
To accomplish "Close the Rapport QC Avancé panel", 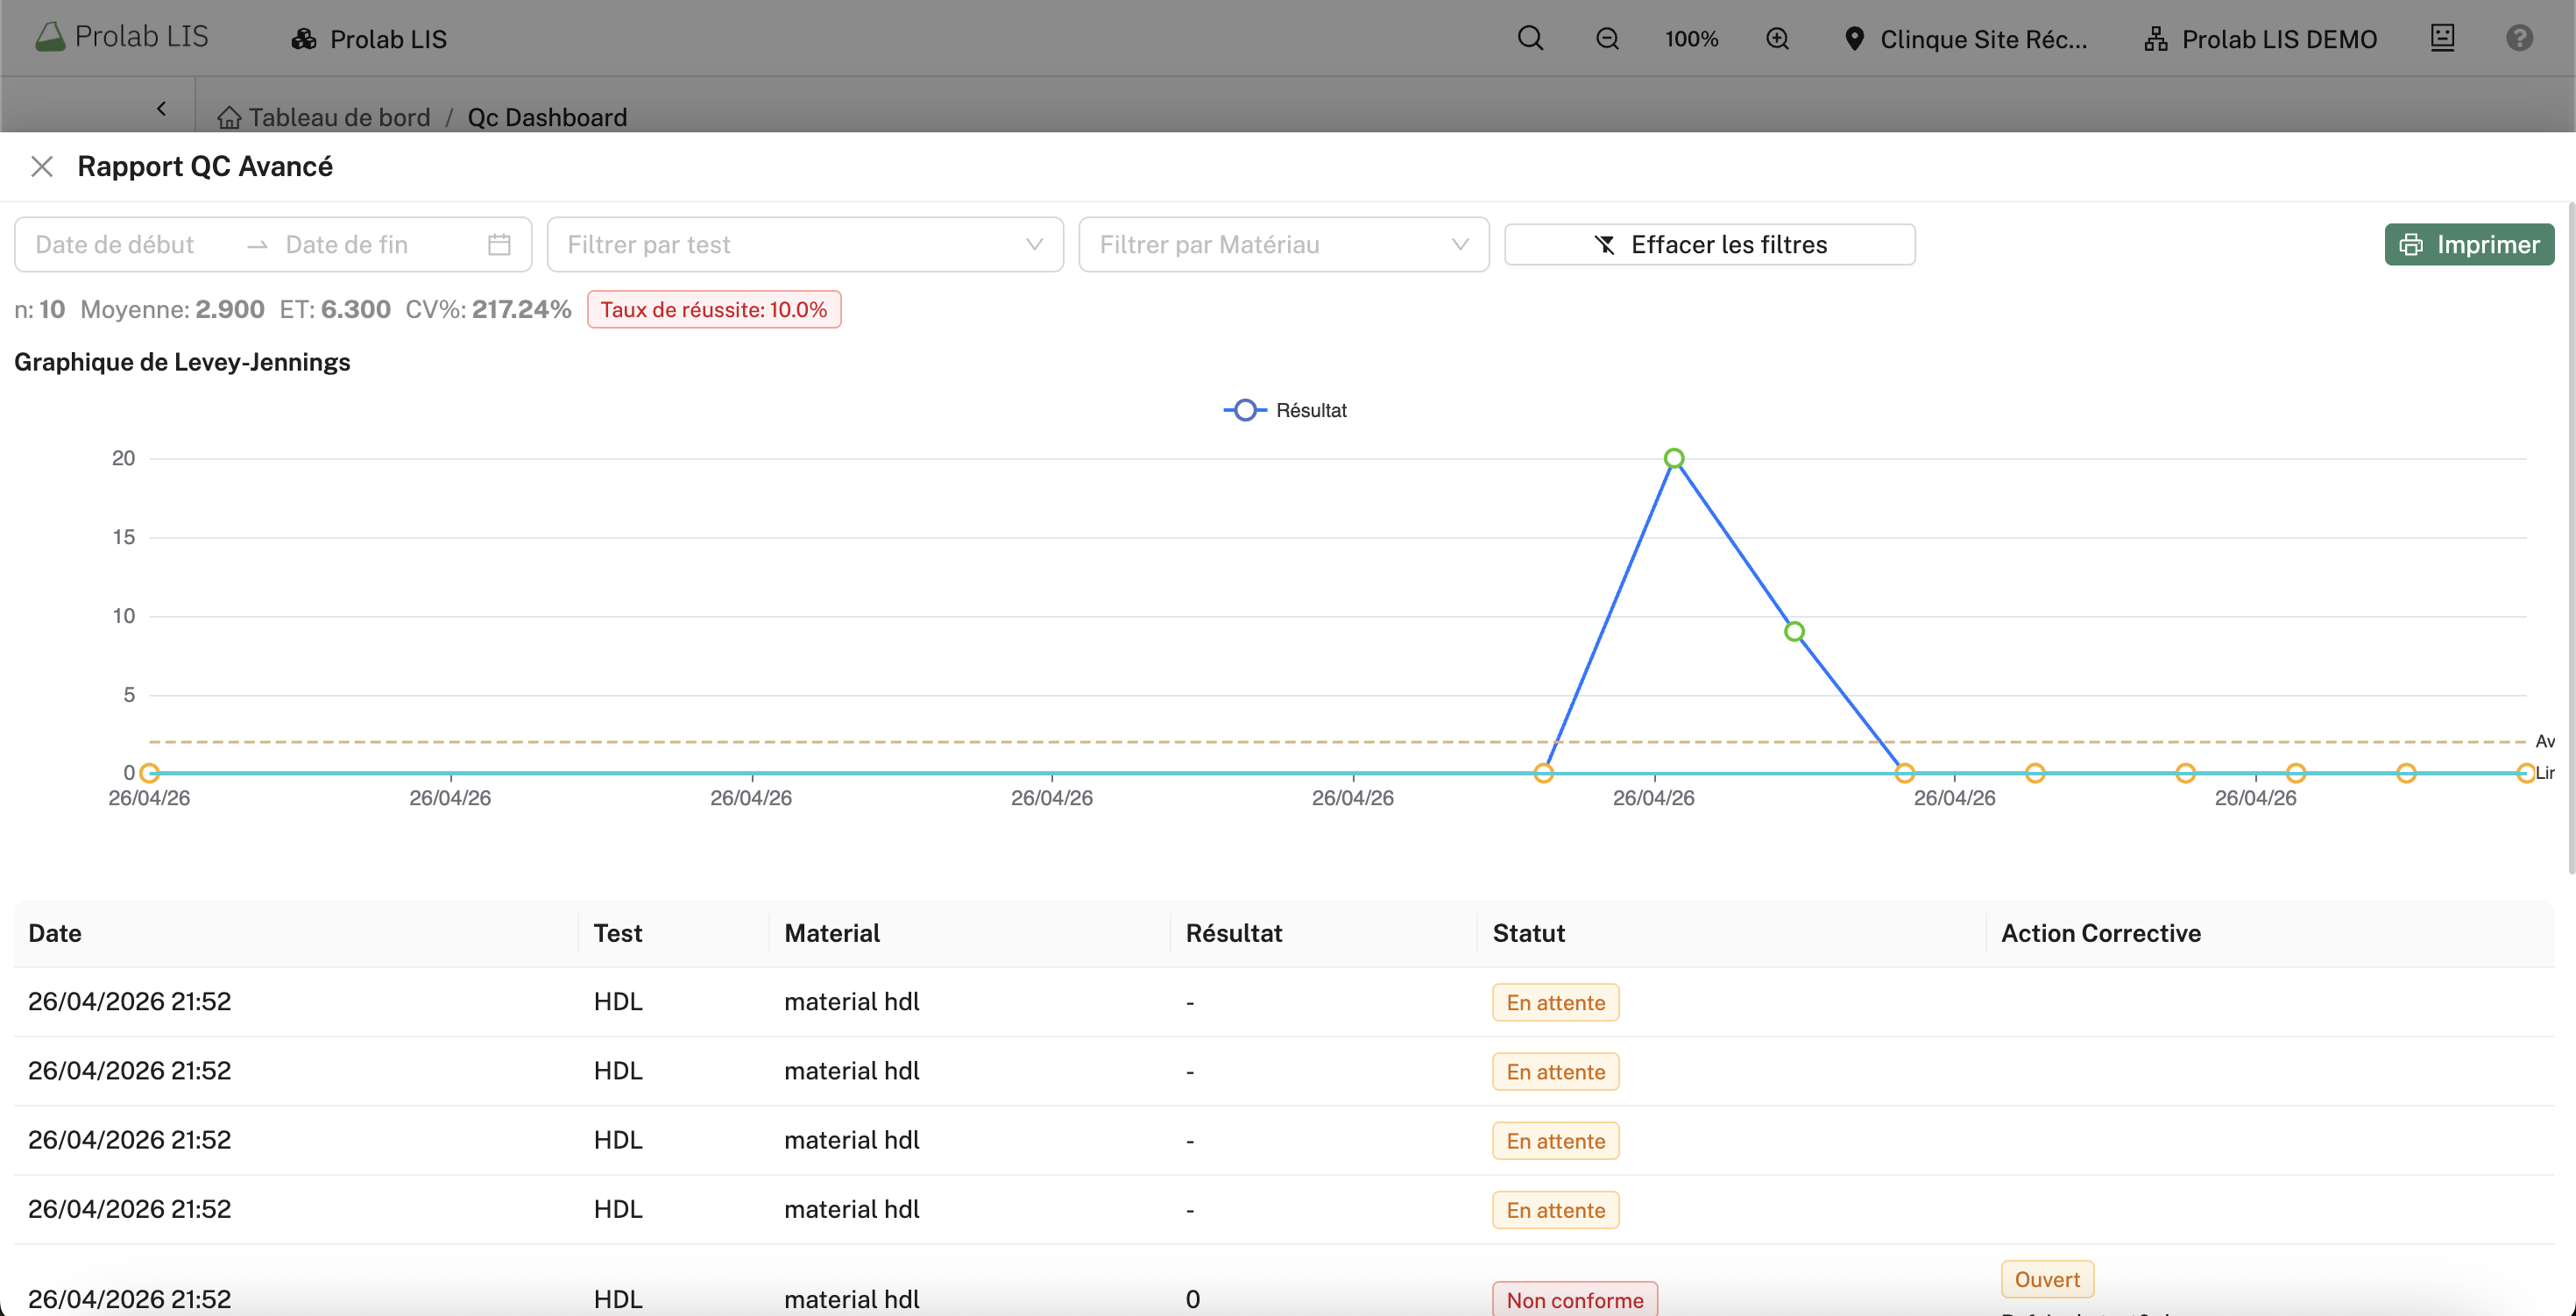I will click(42, 167).
